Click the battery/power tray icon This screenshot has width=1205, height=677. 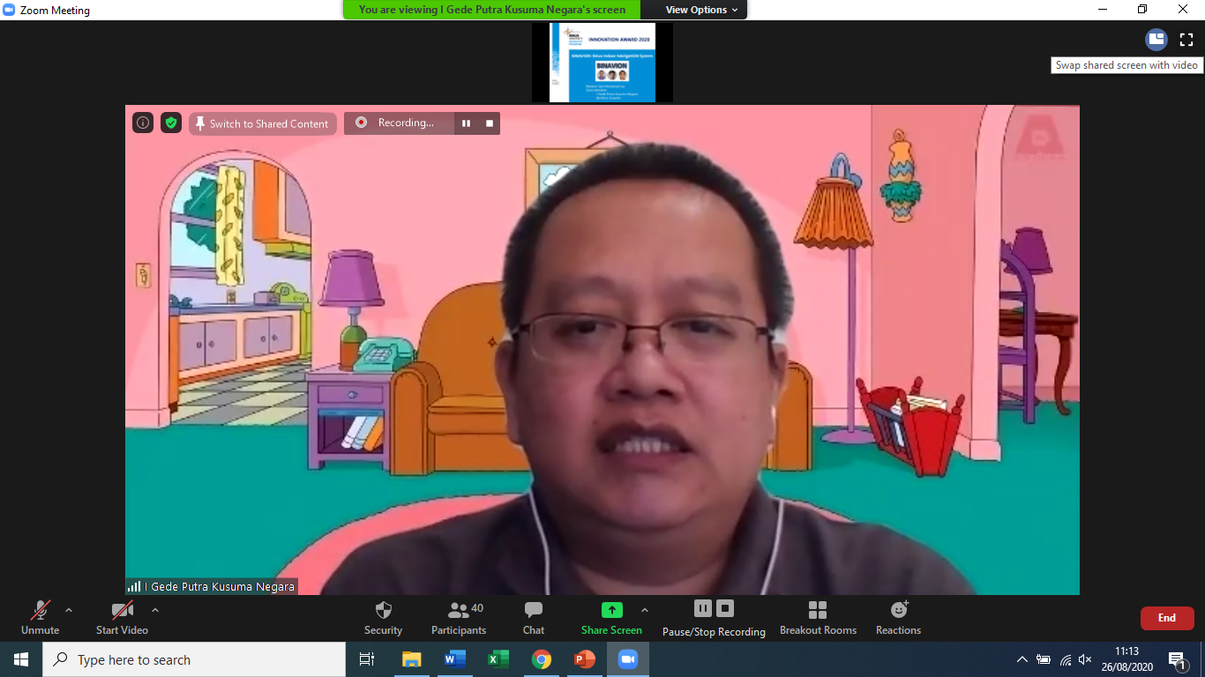[x=1044, y=659]
